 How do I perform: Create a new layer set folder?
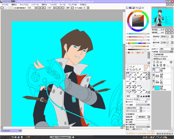tap(161, 62)
